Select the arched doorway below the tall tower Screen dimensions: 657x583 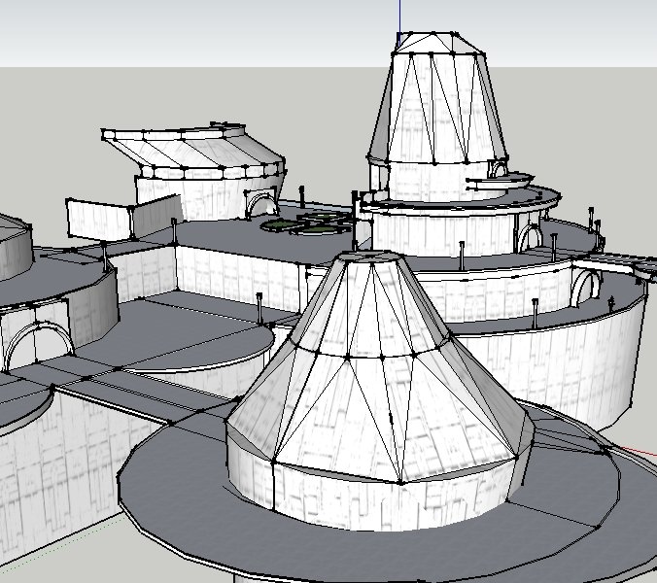[x=530, y=237]
